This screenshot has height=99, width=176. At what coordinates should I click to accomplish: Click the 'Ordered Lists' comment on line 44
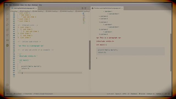[x=28, y=25]
